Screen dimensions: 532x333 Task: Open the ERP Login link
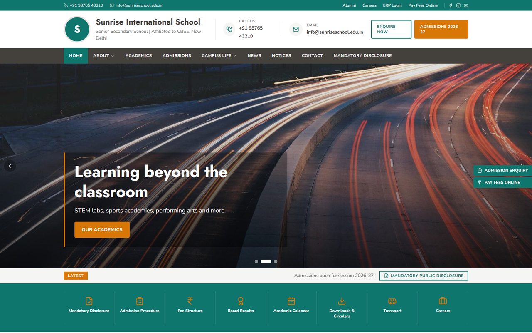pos(392,5)
